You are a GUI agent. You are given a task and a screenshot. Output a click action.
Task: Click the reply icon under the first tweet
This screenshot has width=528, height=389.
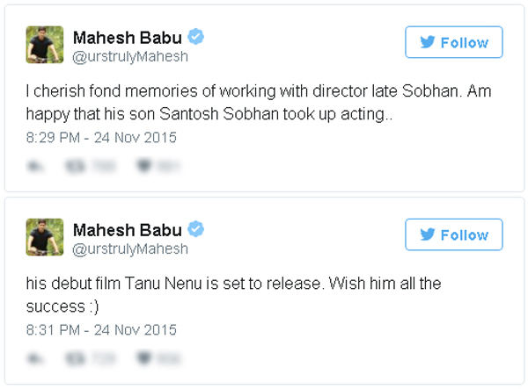coord(35,165)
